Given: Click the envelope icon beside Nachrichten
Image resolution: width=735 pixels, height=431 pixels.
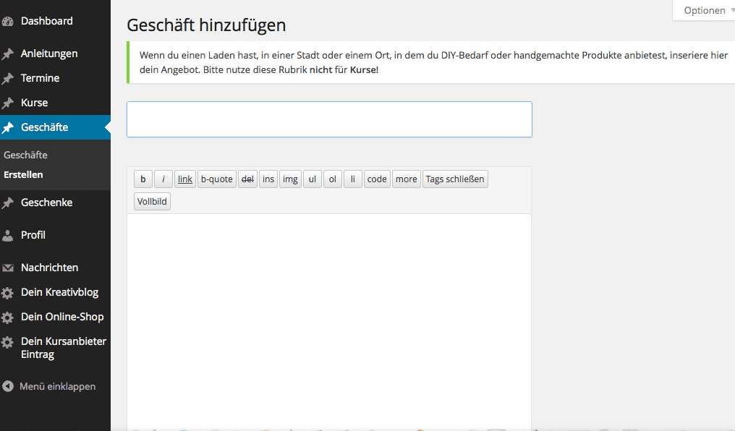Looking at the screenshot, I should (8, 268).
